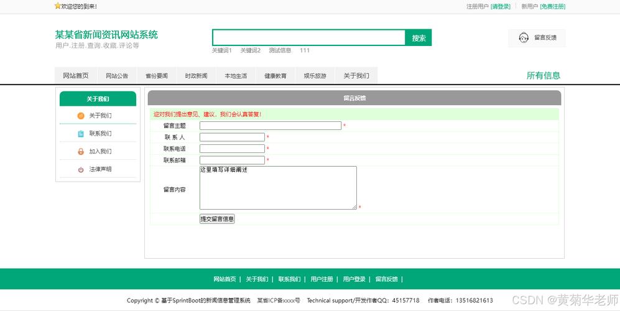Submit with the 提交留言信息 button
This screenshot has height=311, width=620.
[x=217, y=219]
